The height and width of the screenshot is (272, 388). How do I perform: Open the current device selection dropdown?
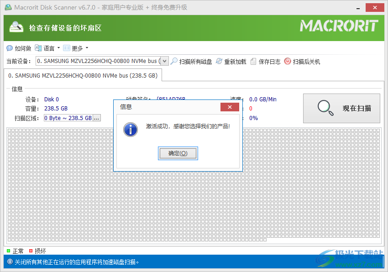coord(163,61)
